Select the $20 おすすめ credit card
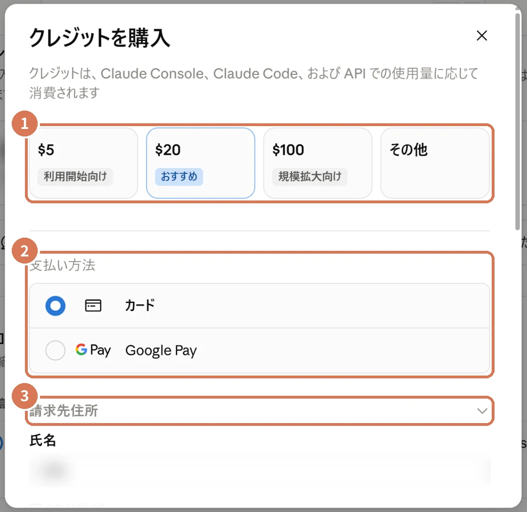The height and width of the screenshot is (512, 527). pyautogui.click(x=200, y=163)
